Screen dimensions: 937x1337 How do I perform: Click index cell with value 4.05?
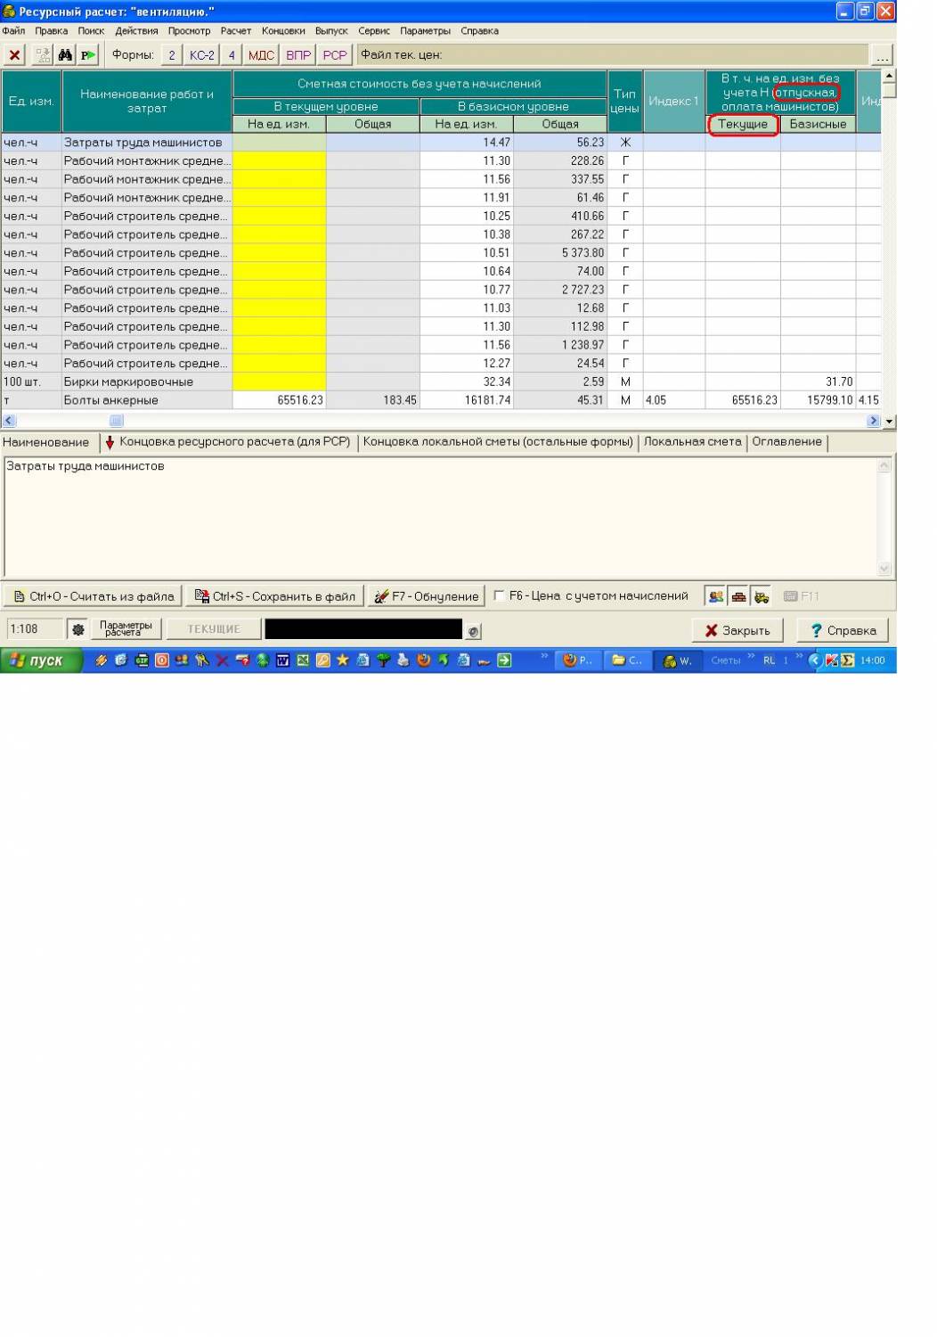[673, 400]
